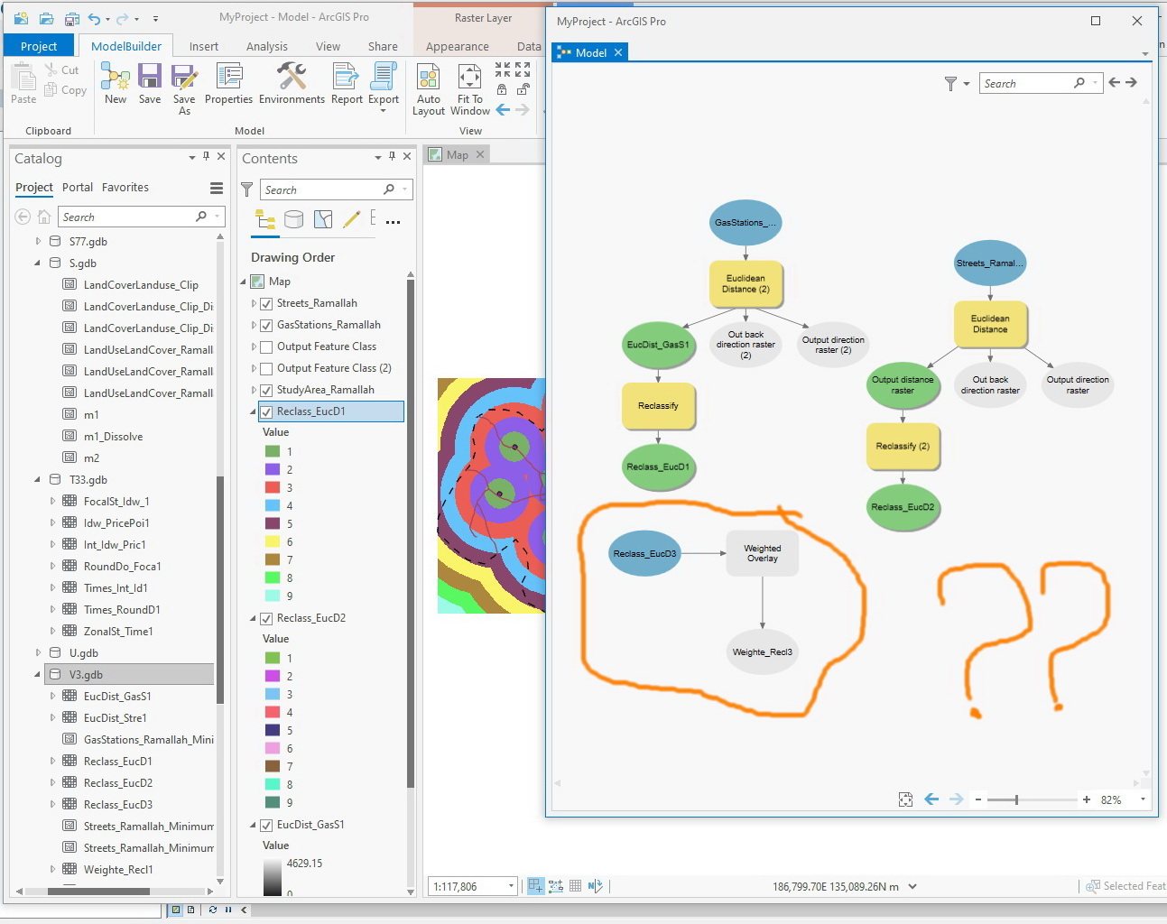Expand the U.gdb geodatabase
1167x924 pixels.
tap(38, 652)
